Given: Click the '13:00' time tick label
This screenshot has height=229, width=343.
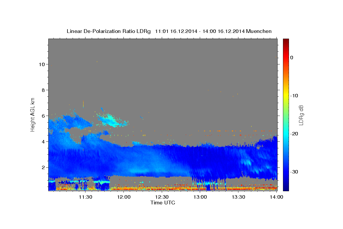Looking at the screenshot, I should coord(200,197).
